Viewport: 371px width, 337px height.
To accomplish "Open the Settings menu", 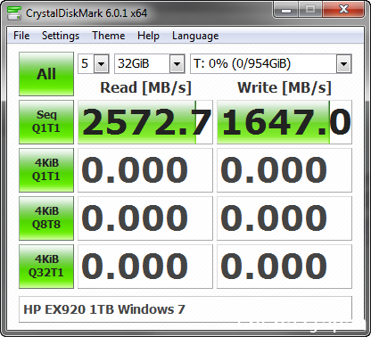I will point(61,36).
